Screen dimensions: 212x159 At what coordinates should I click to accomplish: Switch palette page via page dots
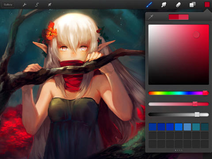point(178,150)
